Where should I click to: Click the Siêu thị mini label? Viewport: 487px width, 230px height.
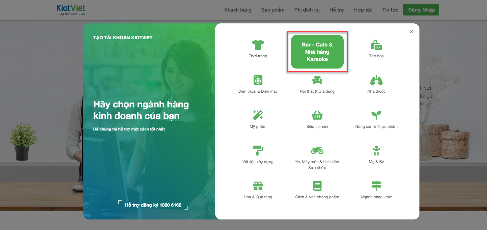(x=317, y=127)
